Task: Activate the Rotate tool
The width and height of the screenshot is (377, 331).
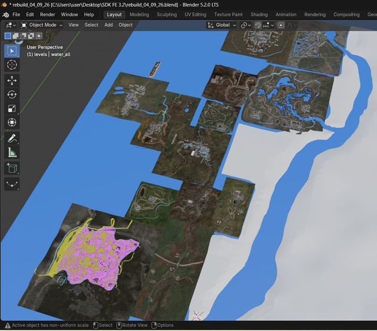Action: (x=12, y=94)
